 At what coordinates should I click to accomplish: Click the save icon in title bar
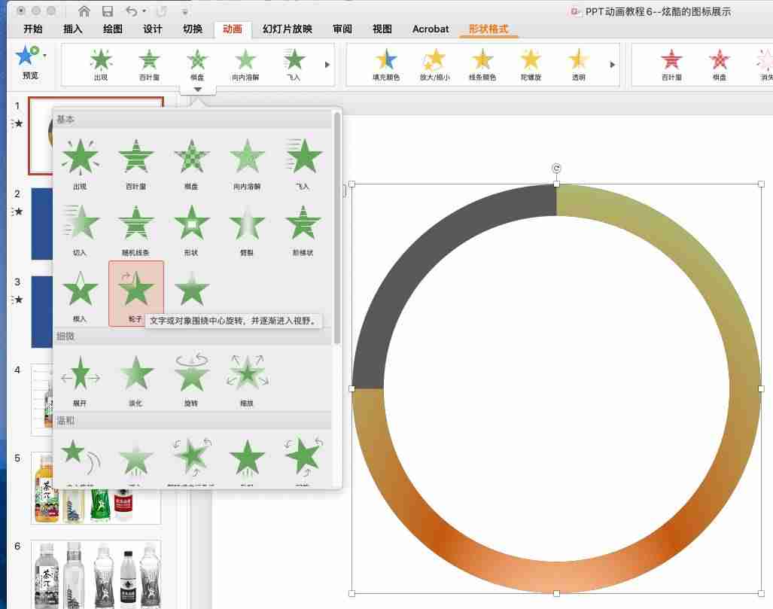pos(108,11)
